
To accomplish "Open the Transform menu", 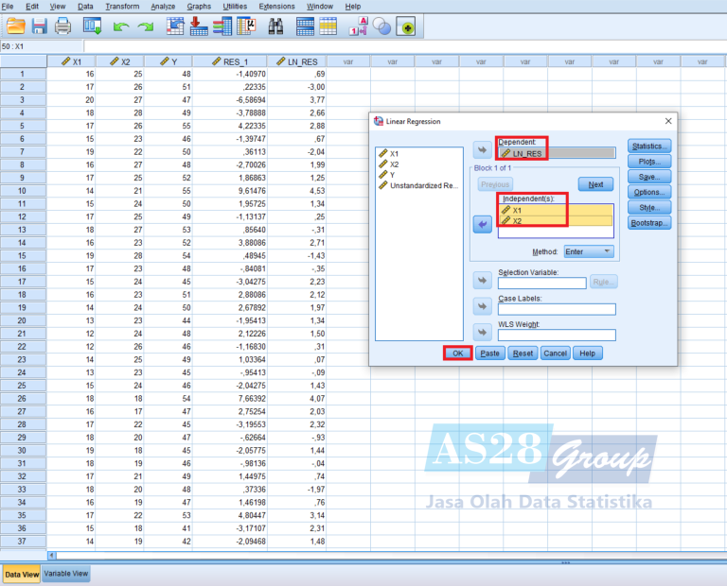I will [122, 6].
